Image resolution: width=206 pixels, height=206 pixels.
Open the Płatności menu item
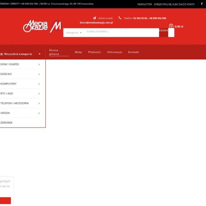pos(94,52)
